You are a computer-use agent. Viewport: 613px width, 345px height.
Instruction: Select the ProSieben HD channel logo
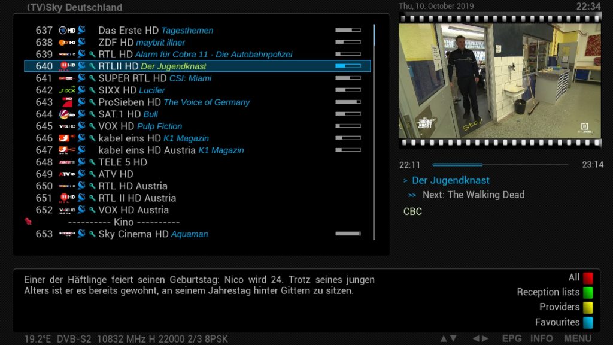pos(67,102)
